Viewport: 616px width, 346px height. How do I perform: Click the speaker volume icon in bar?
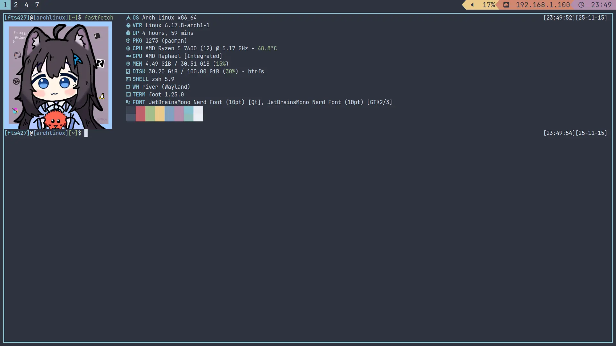472,5
